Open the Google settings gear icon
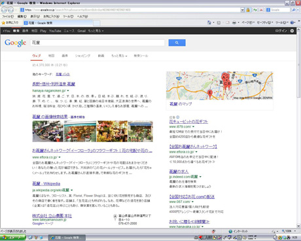Image resolution: width=301 pixels, height=241 pixels. (292, 31)
